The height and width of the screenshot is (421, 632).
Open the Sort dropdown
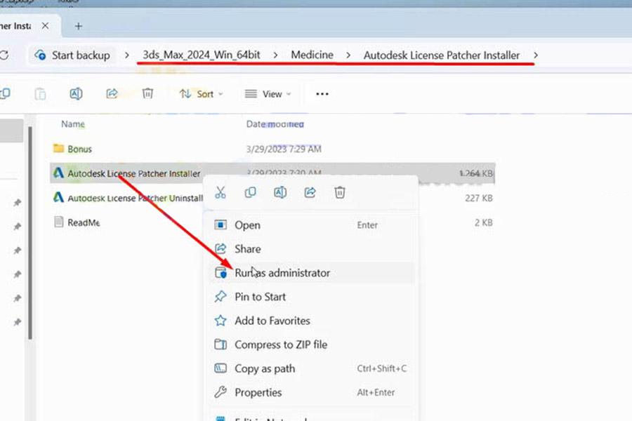point(201,94)
